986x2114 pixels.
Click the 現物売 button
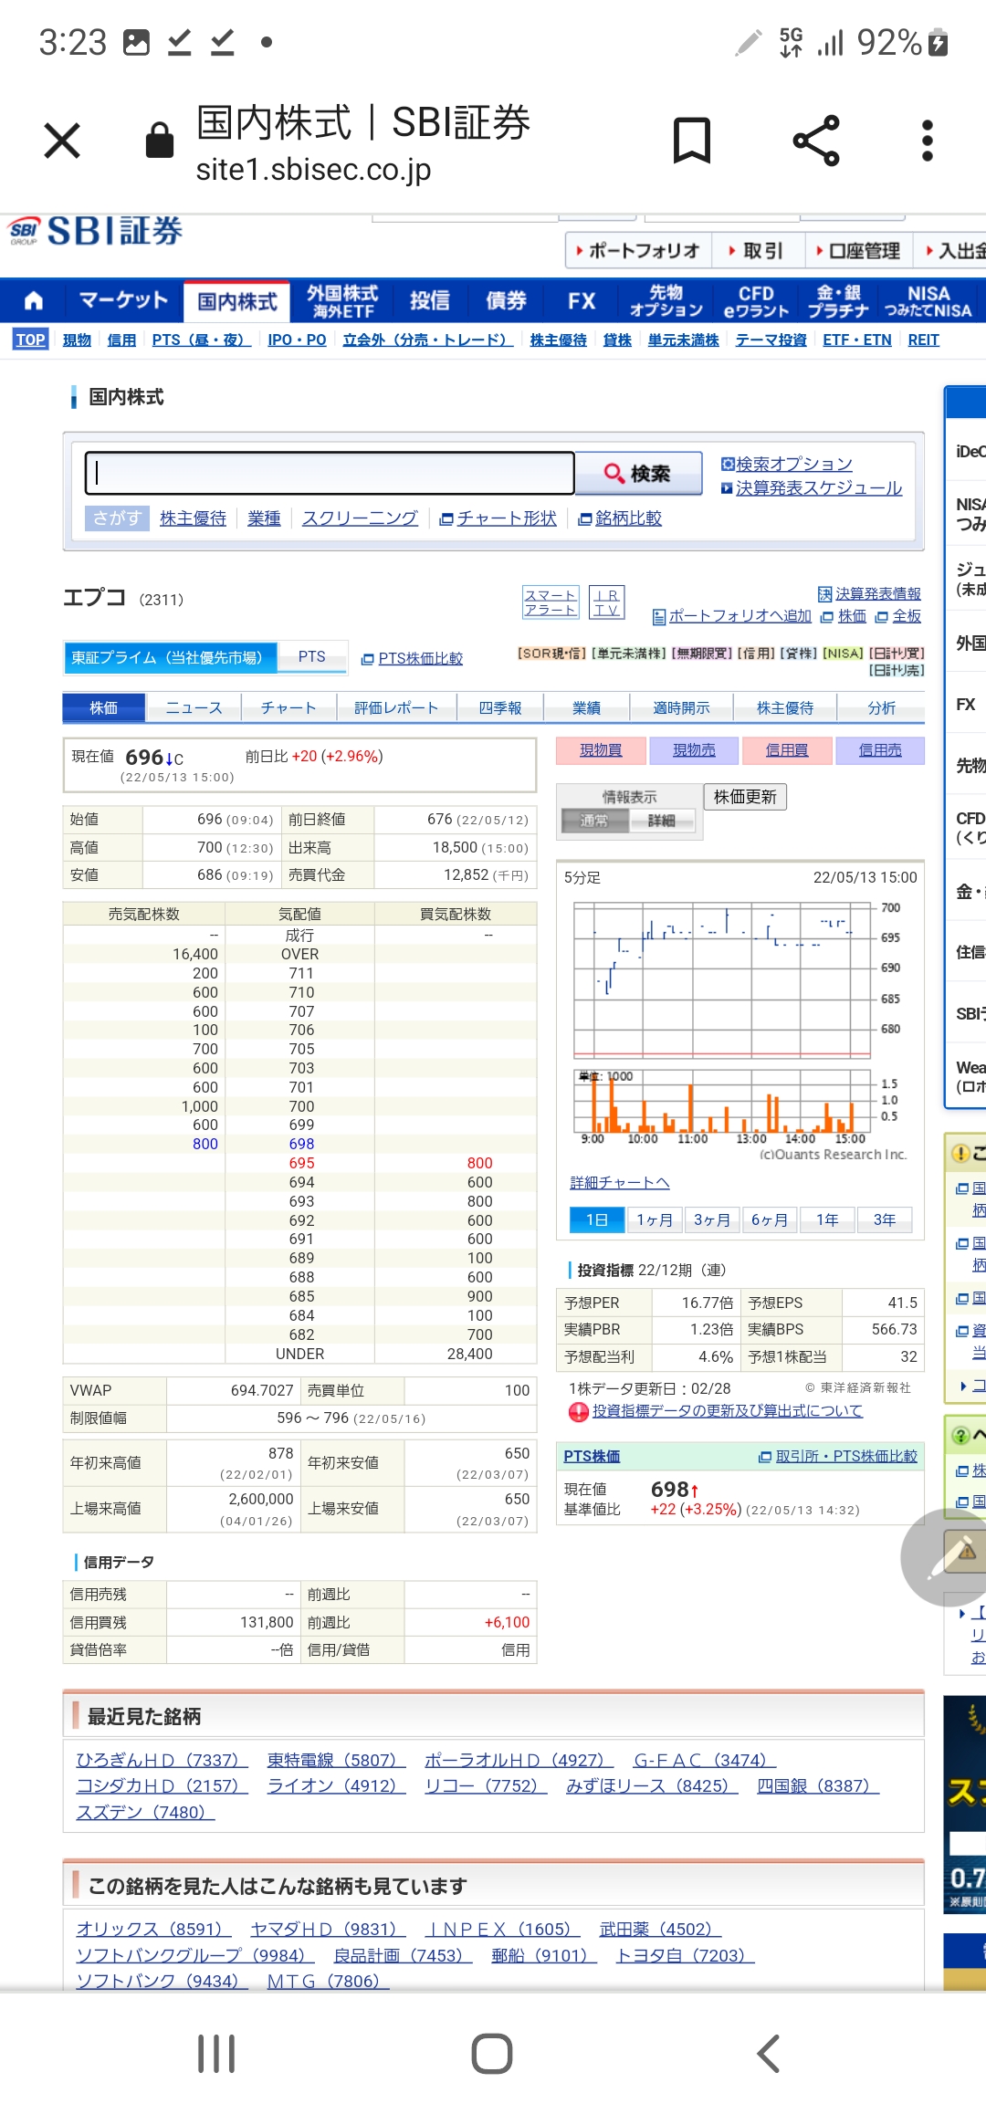click(x=694, y=750)
